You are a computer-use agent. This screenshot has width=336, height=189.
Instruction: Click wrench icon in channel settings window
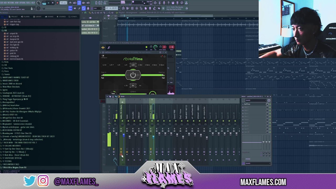pyautogui.click(x=109, y=48)
